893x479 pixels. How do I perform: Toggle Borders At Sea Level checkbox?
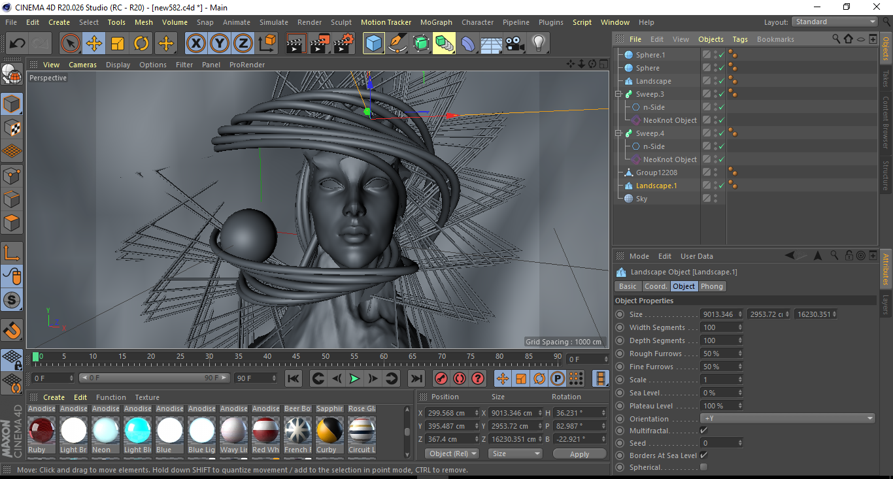[x=703, y=455]
